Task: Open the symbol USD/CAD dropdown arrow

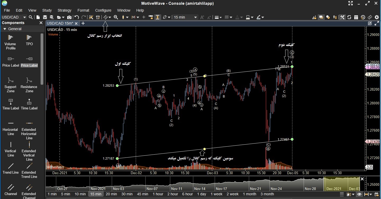Action: tap(24, 17)
